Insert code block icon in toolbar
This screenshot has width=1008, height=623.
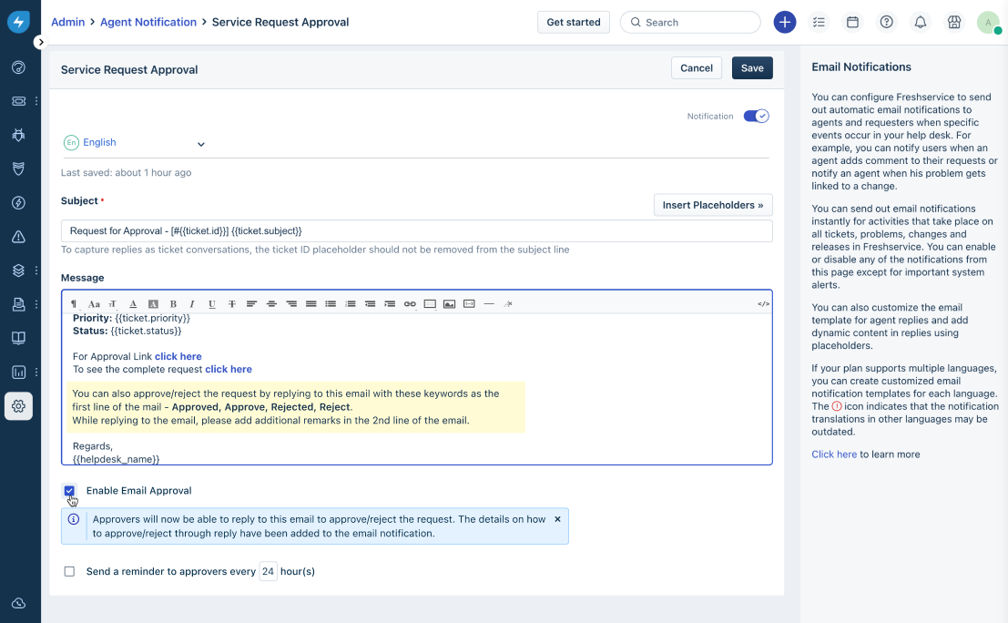click(469, 304)
